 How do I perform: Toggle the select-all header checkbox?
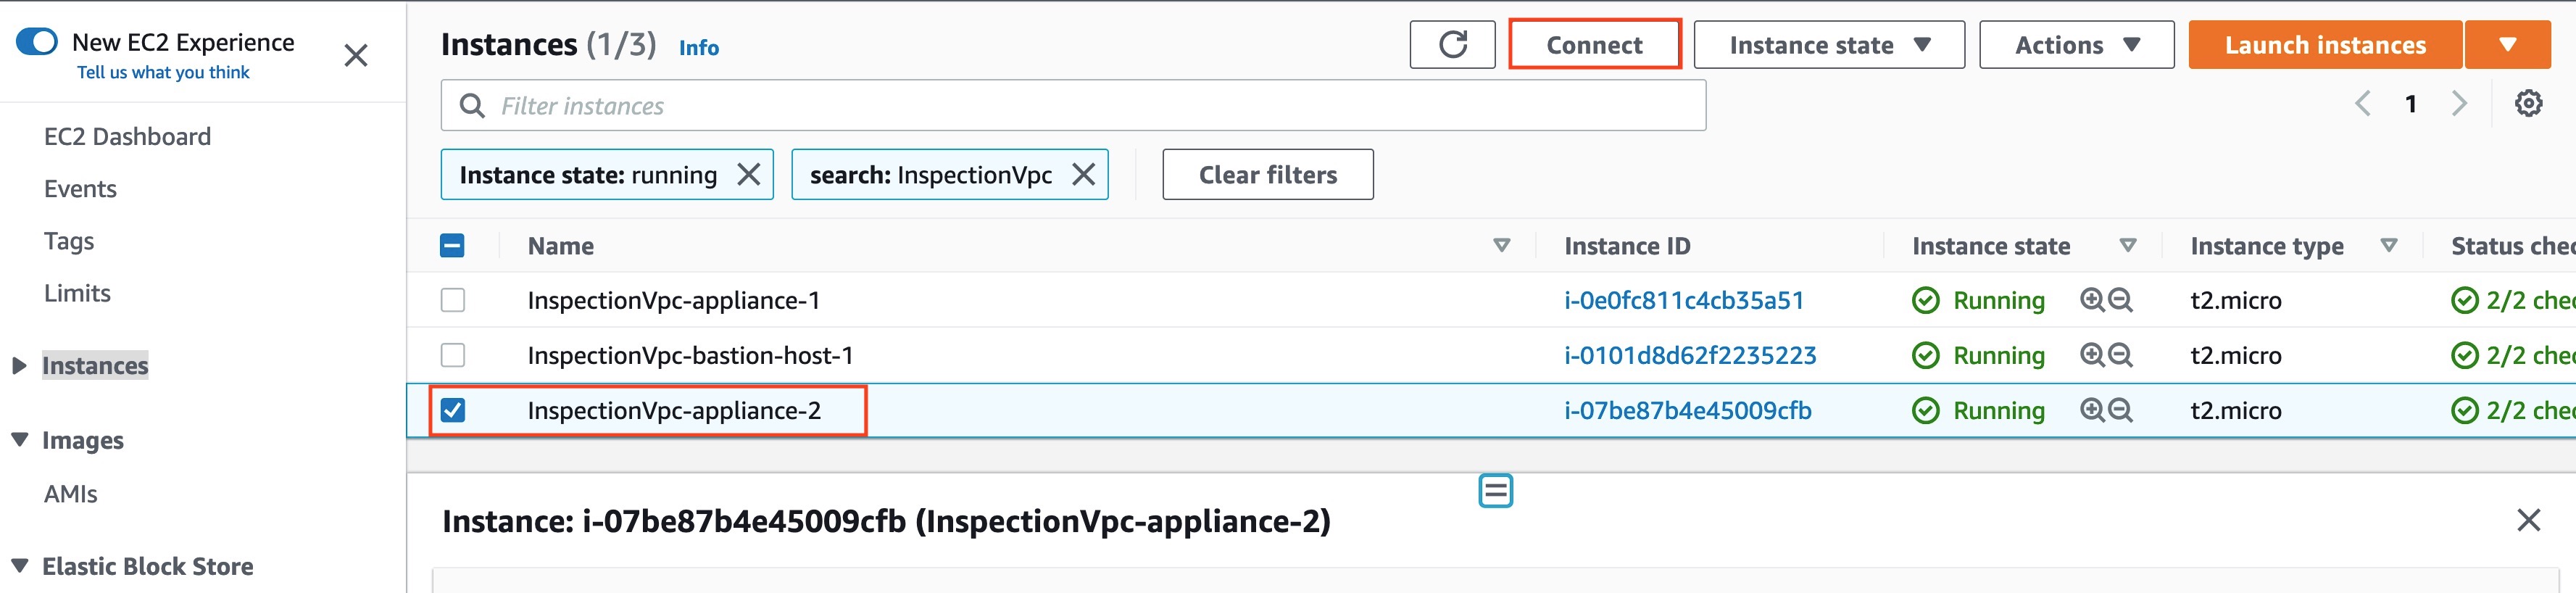coord(452,246)
